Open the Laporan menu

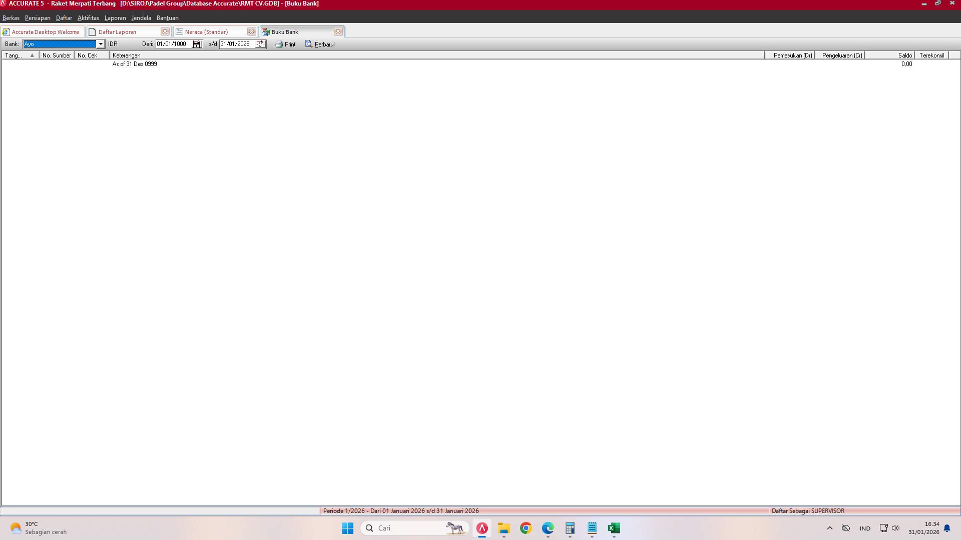[x=115, y=18]
